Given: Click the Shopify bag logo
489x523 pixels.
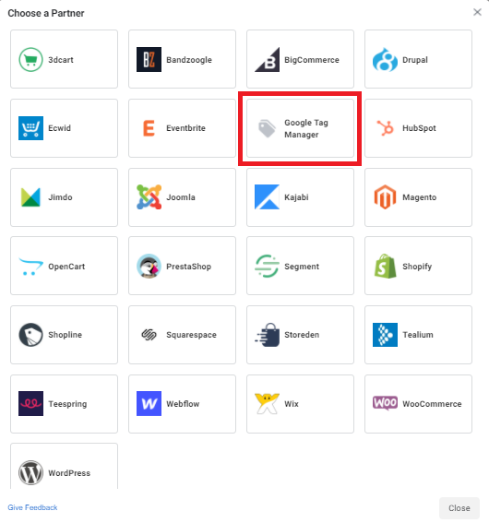Looking at the screenshot, I should [385, 267].
